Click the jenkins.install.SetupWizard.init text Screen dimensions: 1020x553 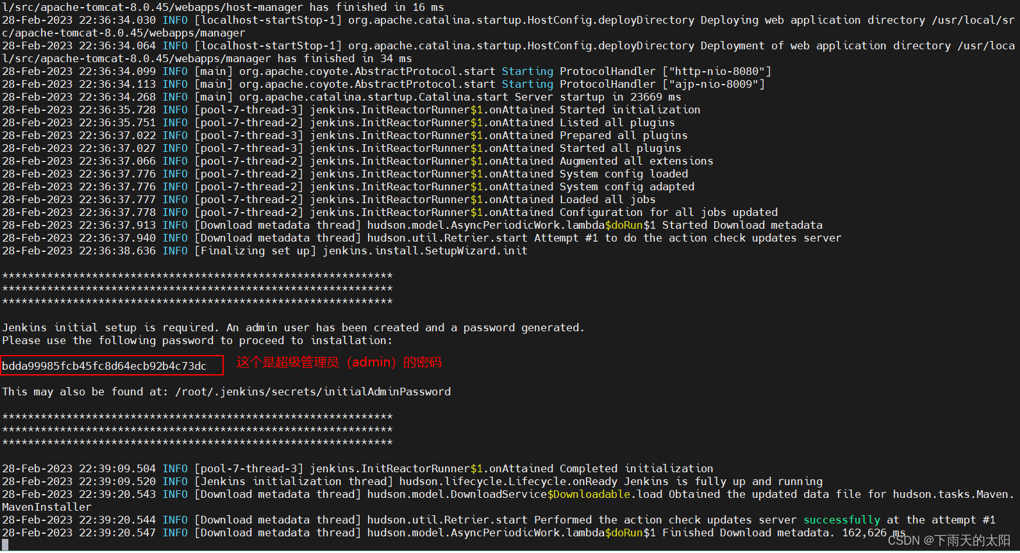tap(425, 251)
